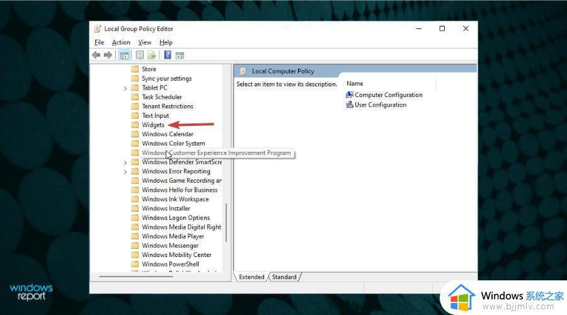Click the Widgets folder icon
Image resolution: width=567 pixels, height=315 pixels.
tap(135, 125)
